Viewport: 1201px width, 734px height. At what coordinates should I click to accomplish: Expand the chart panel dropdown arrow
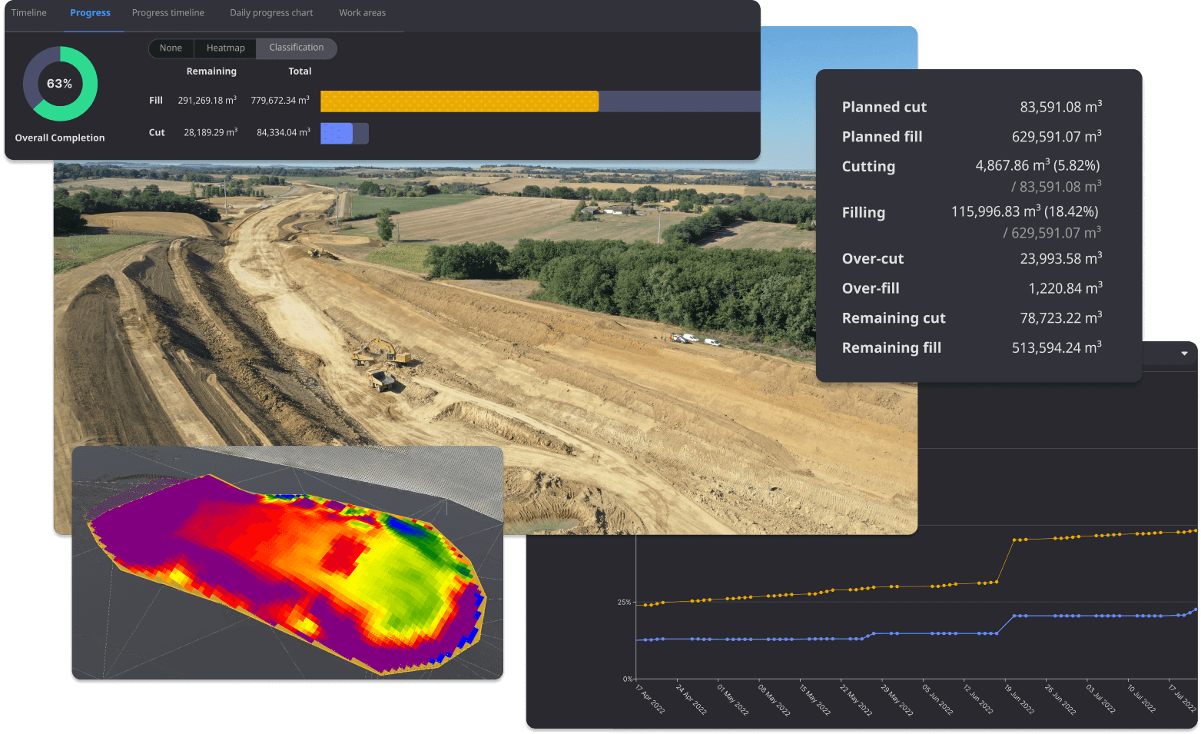[x=1184, y=354]
